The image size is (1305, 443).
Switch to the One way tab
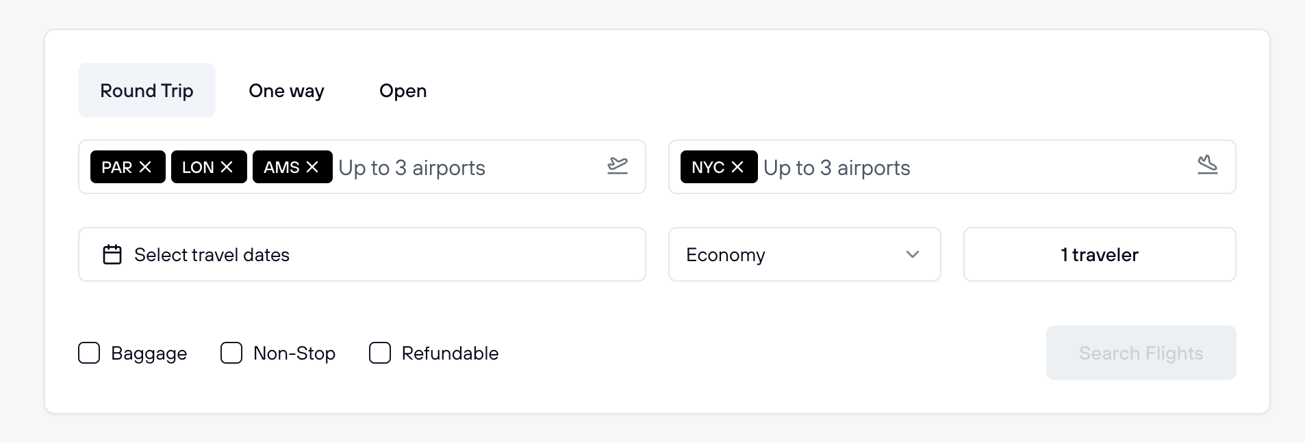pyautogui.click(x=286, y=90)
